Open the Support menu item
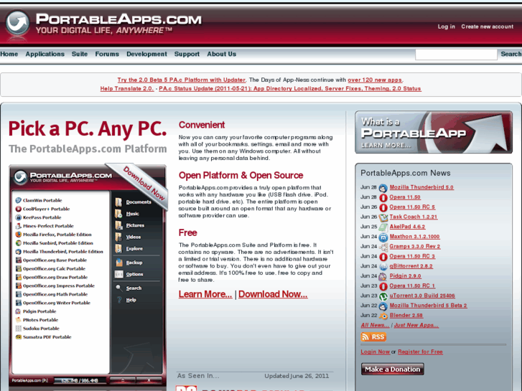 tap(187, 54)
